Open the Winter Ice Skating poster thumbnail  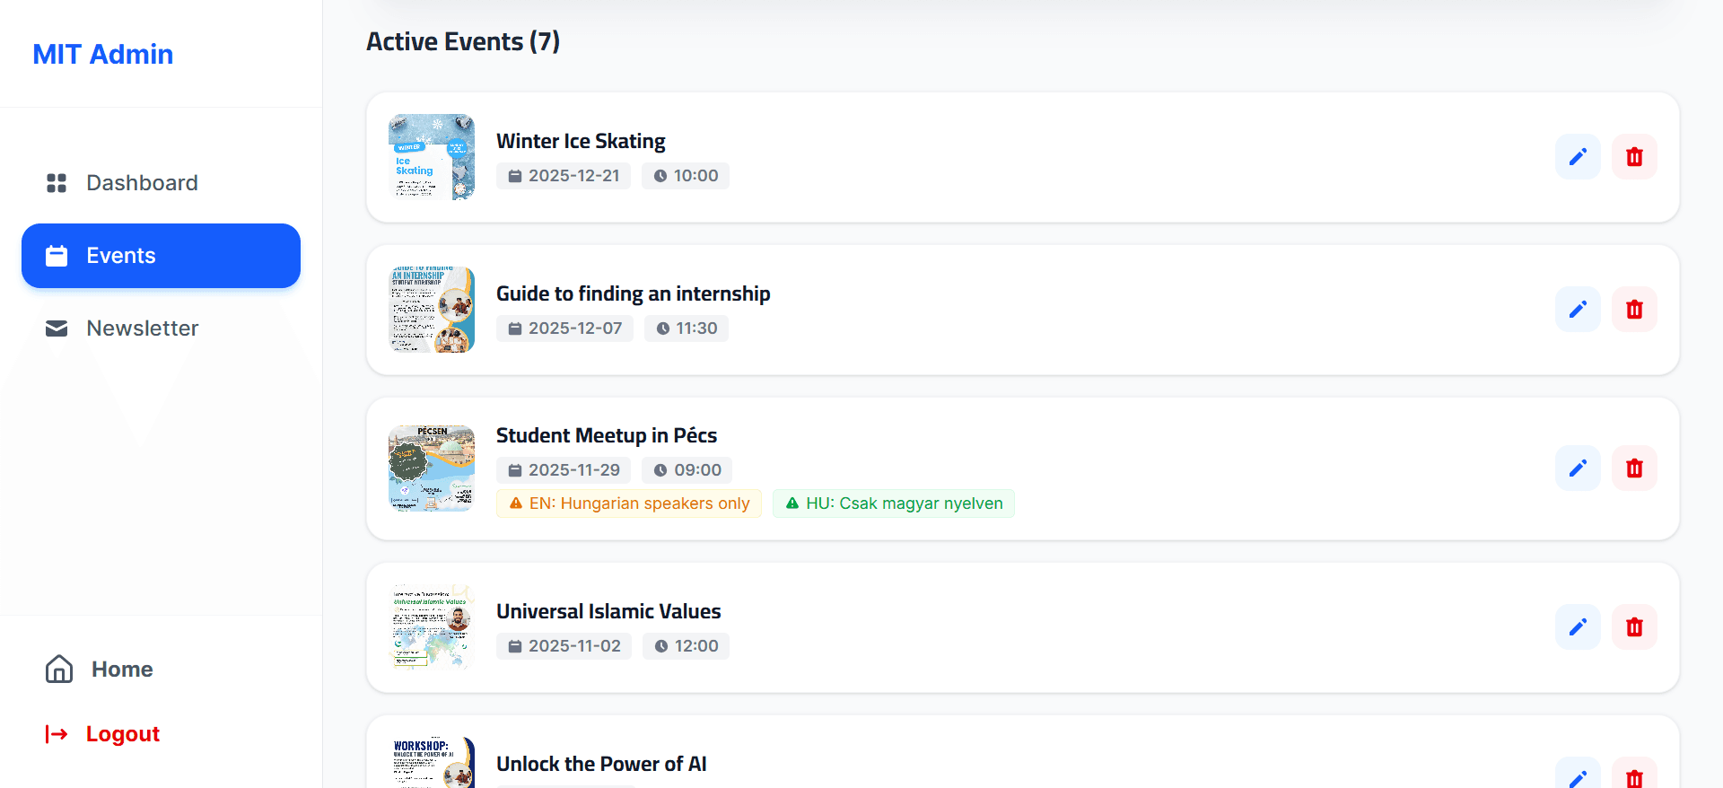point(432,157)
